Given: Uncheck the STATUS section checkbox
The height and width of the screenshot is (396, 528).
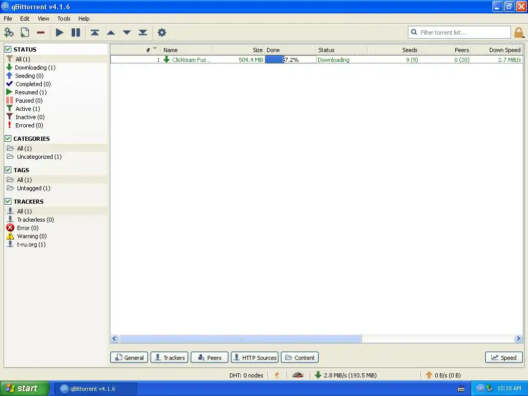Looking at the screenshot, I should 8,49.
